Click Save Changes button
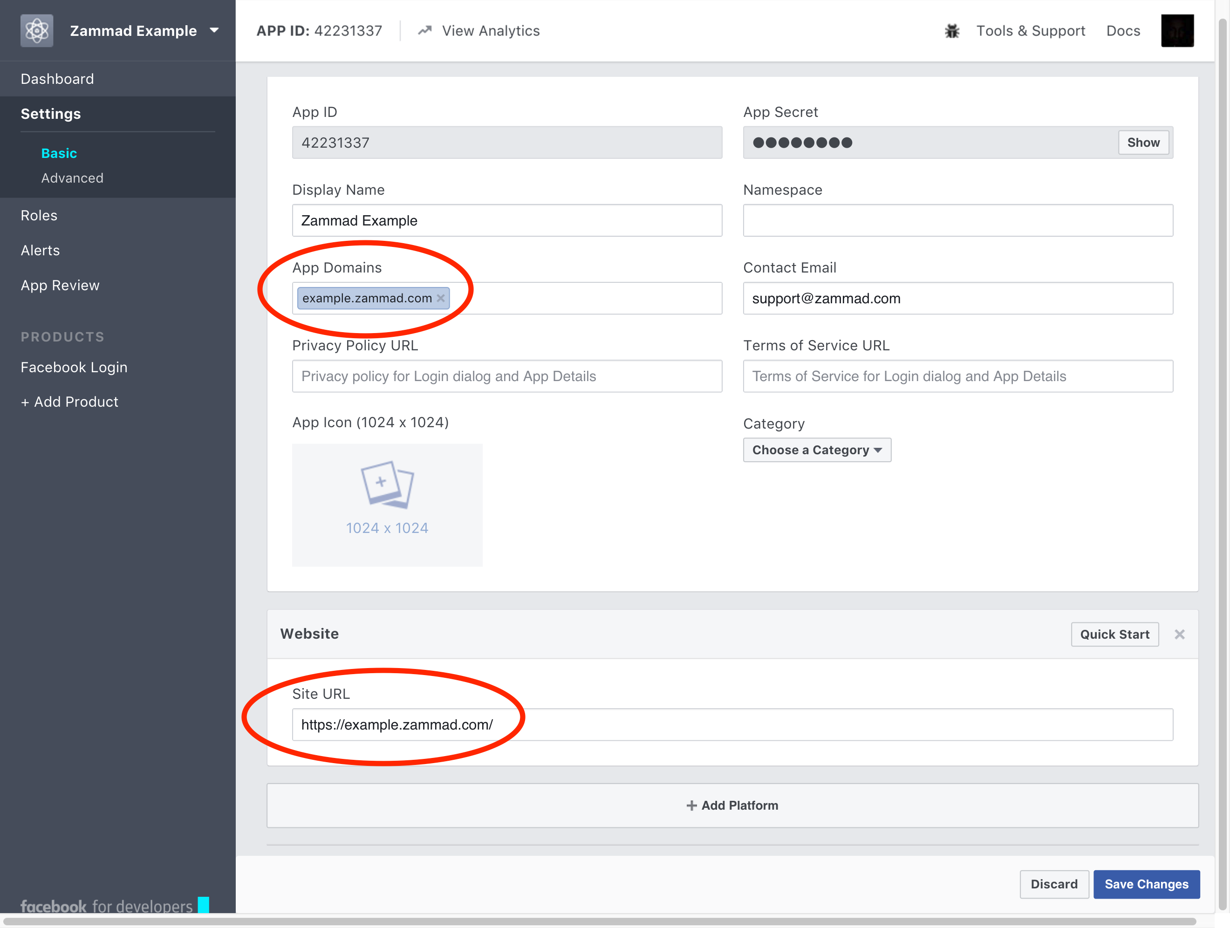 pyautogui.click(x=1146, y=885)
